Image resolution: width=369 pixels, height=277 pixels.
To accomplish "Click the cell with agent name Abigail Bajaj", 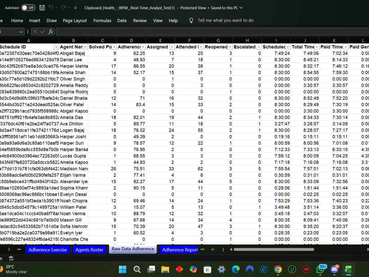I will pos(73,53).
